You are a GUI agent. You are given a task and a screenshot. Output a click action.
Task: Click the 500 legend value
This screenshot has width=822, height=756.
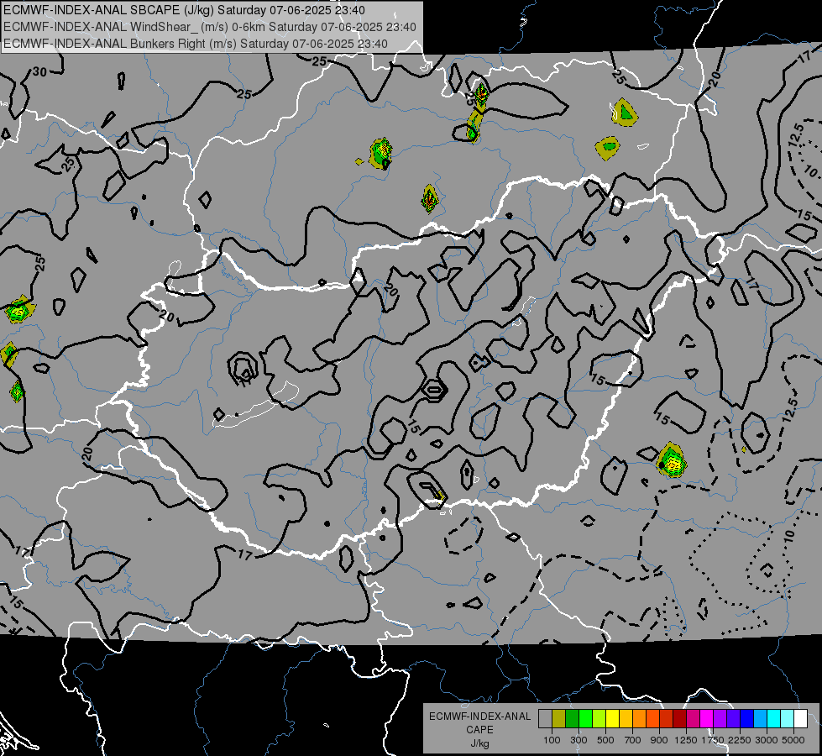tap(605, 740)
